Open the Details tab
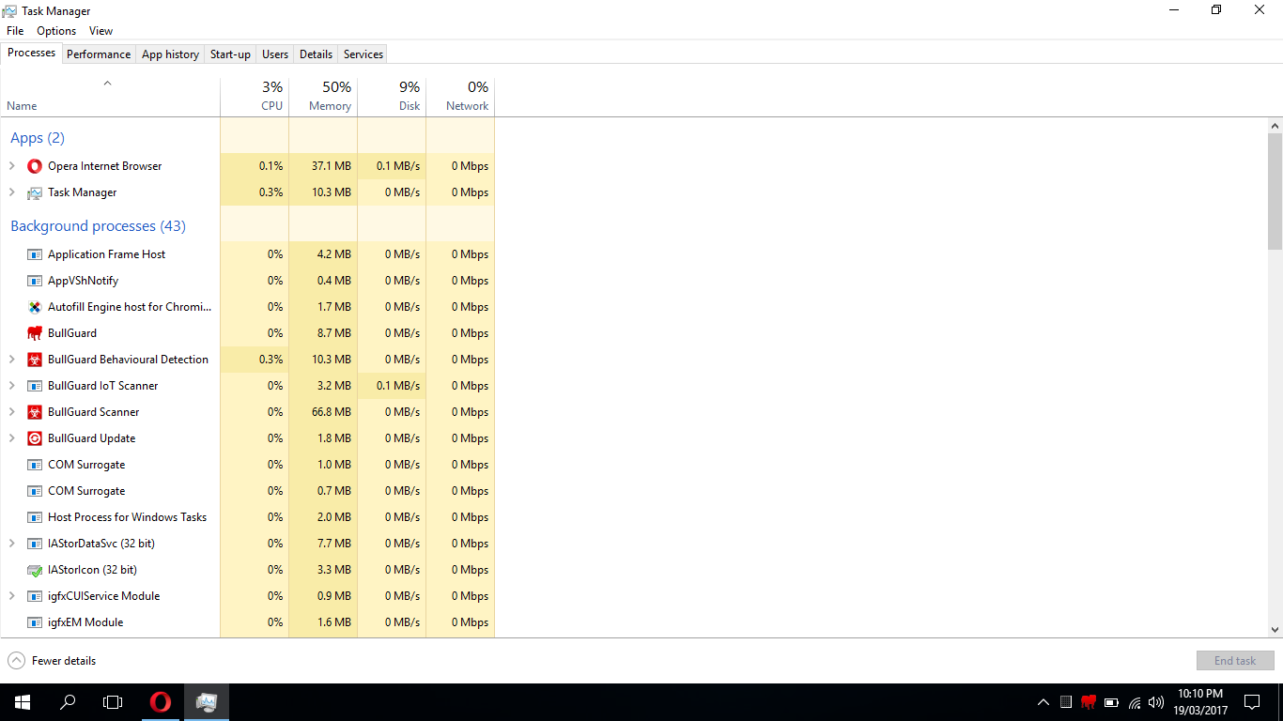Image resolution: width=1283 pixels, height=721 pixels. (316, 54)
